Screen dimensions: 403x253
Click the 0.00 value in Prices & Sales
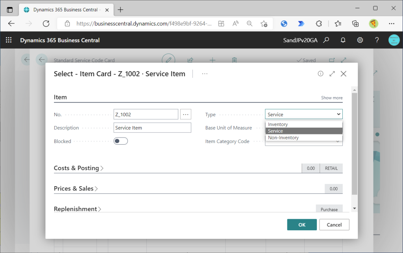[333, 189]
